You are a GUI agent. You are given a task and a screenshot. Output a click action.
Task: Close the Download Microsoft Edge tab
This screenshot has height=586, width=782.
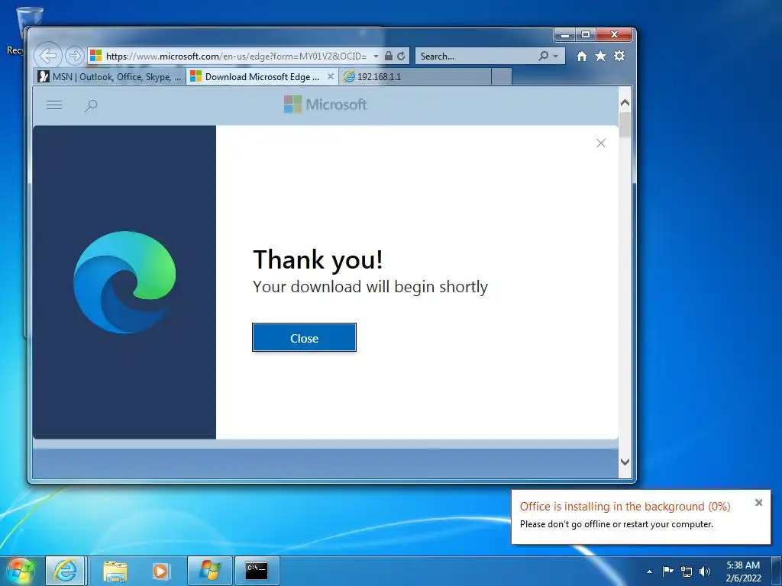(330, 77)
